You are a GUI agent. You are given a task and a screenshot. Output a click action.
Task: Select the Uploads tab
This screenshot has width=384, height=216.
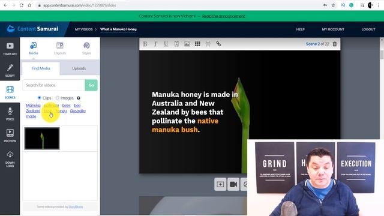[x=79, y=68]
